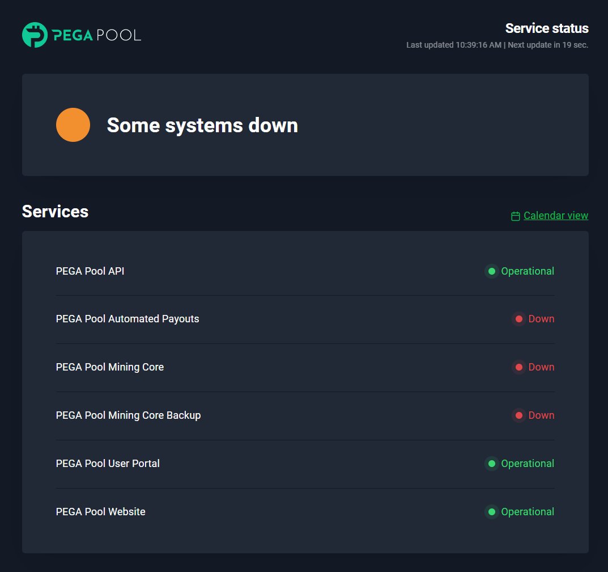Click the Last updated timestamp text
This screenshot has width=608, height=572.
pyautogui.click(x=454, y=45)
